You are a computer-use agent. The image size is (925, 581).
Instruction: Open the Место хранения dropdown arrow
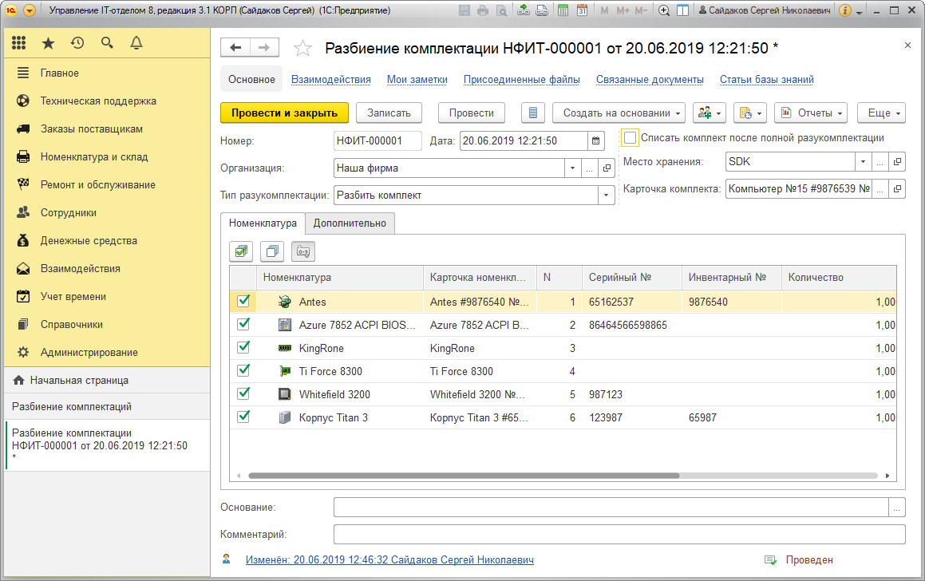click(863, 162)
